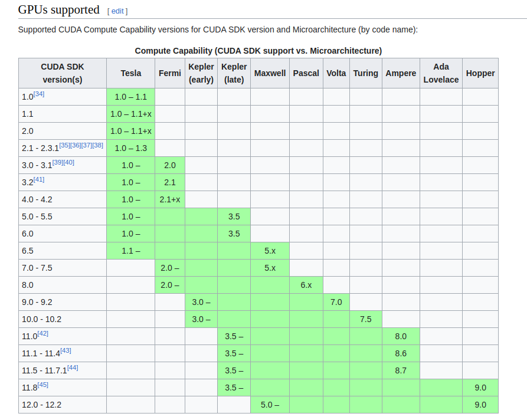Click the SDK version cell 4.0 - 4.2
Screen dimensions: 527x420
63,199
